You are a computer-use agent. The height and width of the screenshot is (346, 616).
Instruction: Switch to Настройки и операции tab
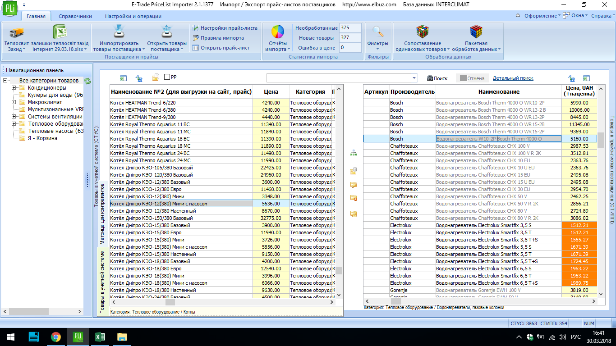(133, 16)
